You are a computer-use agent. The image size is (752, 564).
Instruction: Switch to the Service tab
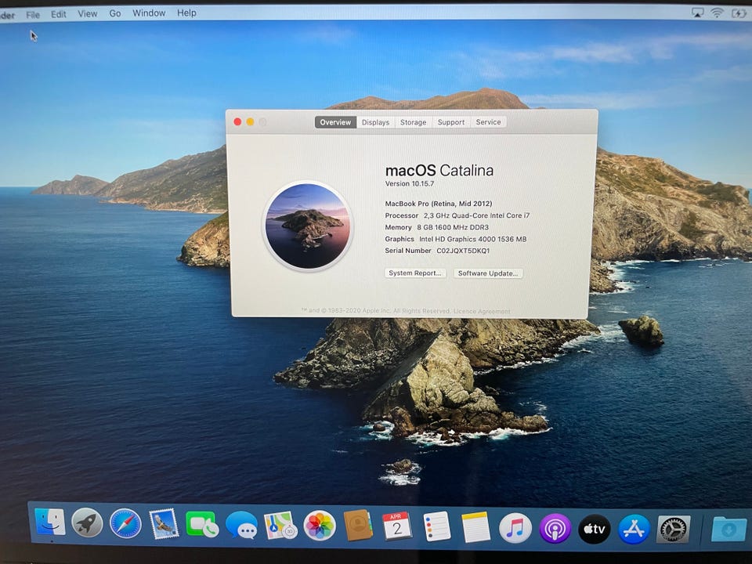coord(488,122)
